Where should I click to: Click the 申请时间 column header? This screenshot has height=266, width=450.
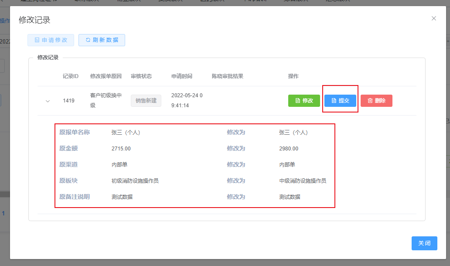coord(182,76)
